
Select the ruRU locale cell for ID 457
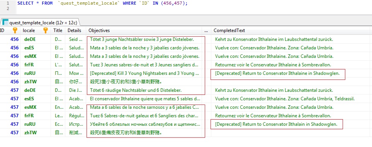pyautogui.click(x=36, y=124)
